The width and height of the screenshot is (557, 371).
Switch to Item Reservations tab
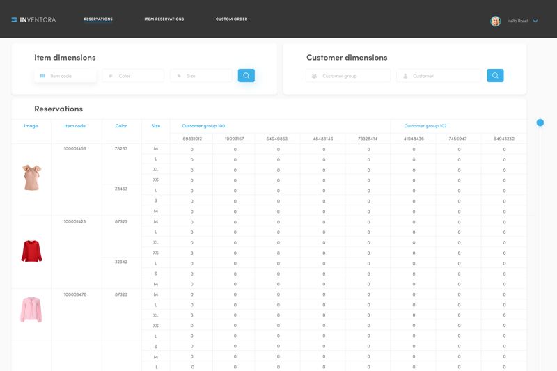pyautogui.click(x=164, y=19)
